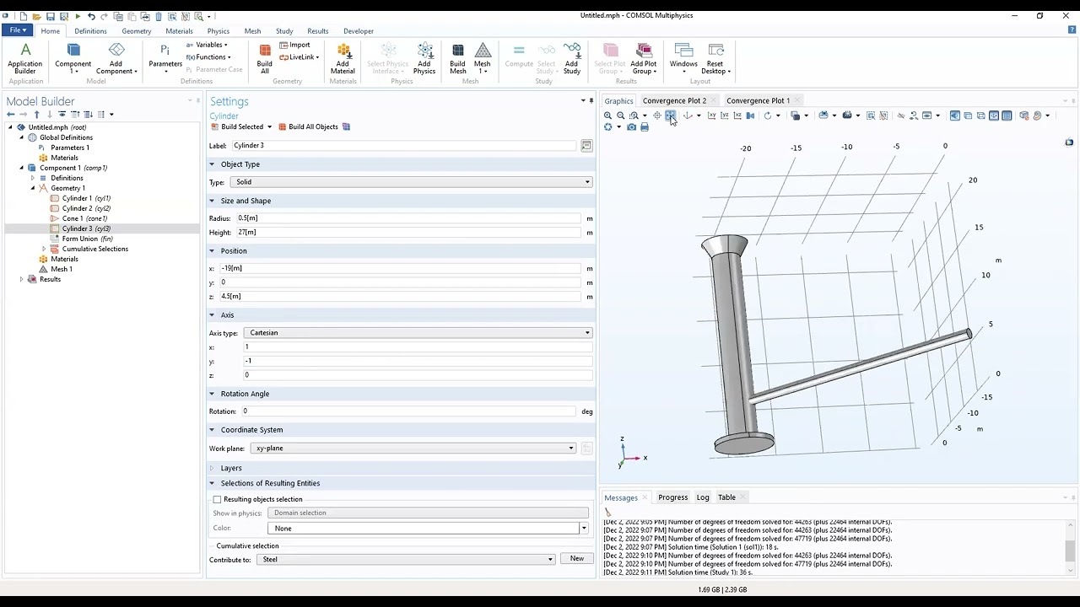Open the Developer ribbon tab
This screenshot has width=1080, height=607.
click(358, 31)
